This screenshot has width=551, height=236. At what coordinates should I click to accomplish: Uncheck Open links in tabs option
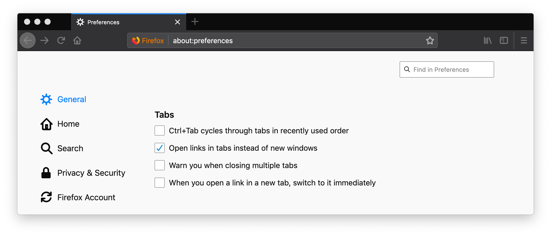point(160,148)
